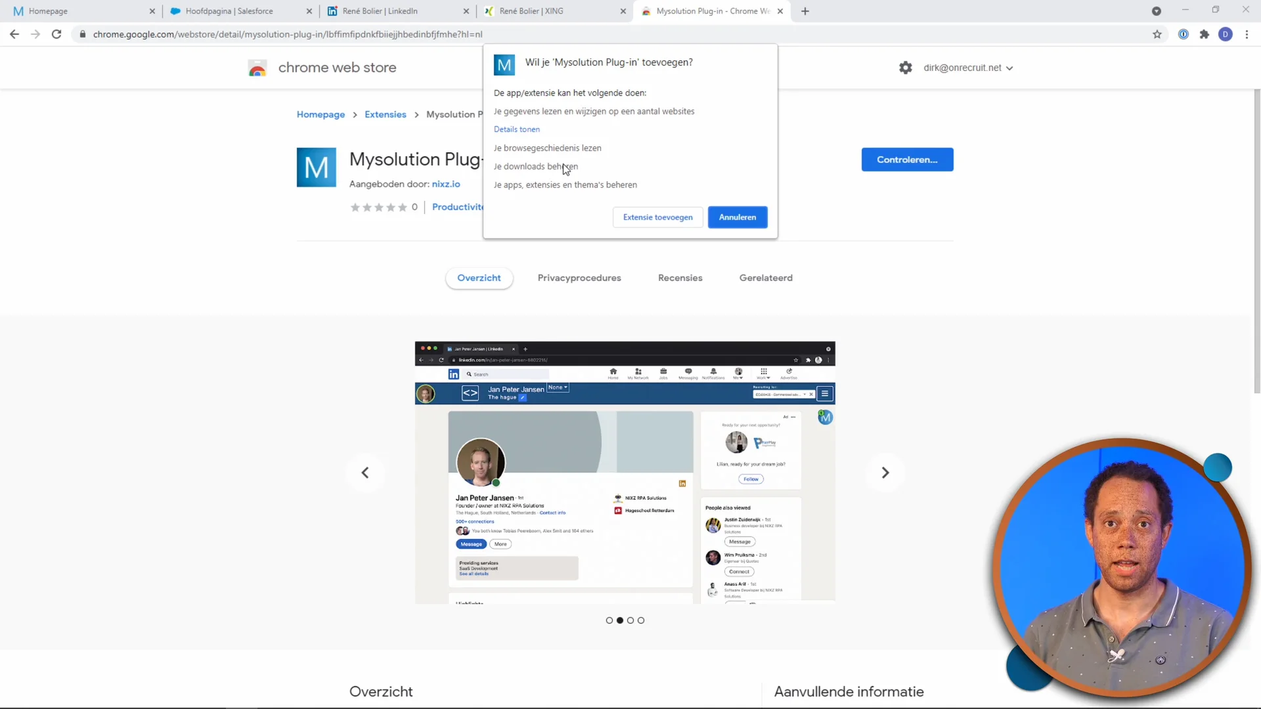Open the Chrome three-dot menu
Viewport: 1261px width, 709px height.
[1247, 34]
